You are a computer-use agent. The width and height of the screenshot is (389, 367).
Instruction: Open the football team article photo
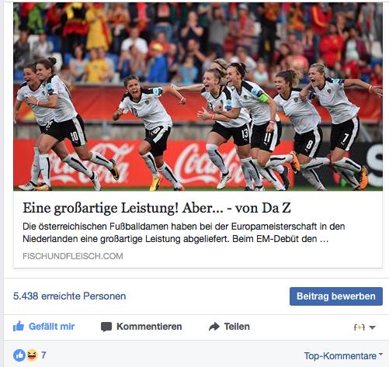198,96
